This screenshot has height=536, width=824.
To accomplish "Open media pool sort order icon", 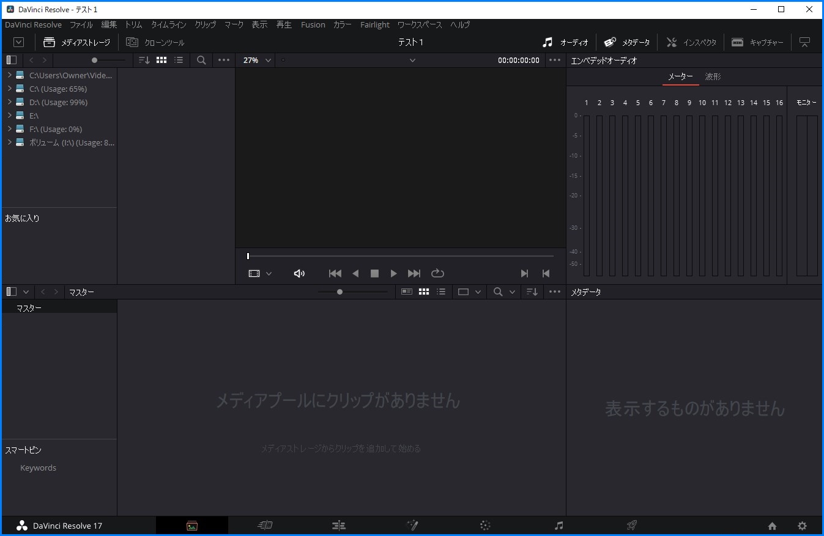I will click(x=532, y=292).
